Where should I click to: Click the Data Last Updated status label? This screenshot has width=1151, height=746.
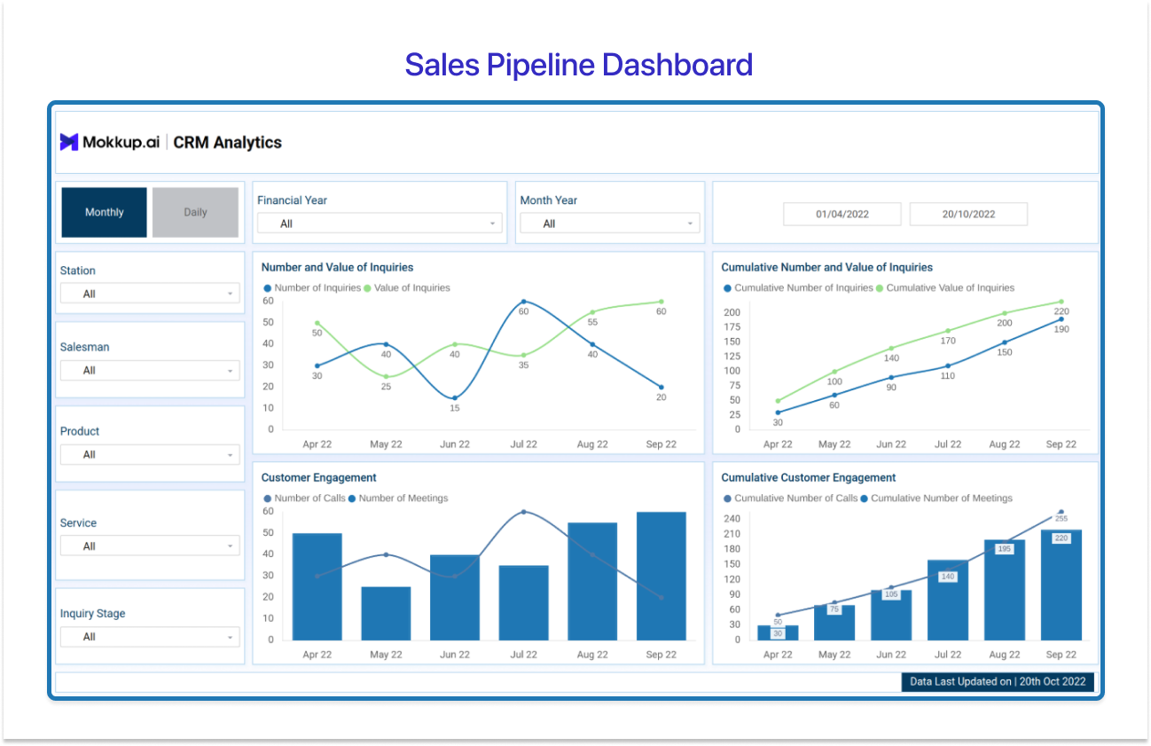coord(998,682)
